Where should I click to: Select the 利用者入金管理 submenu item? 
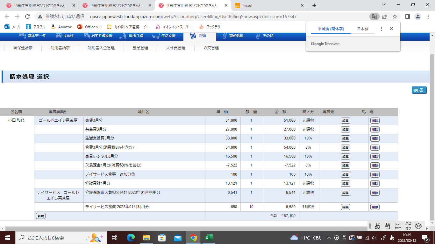pyautogui.click(x=101, y=48)
